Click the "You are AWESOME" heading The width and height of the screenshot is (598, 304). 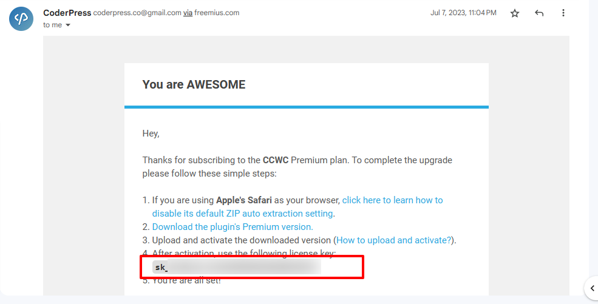click(x=194, y=85)
